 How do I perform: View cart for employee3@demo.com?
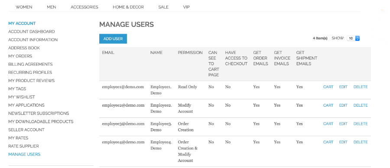328,124
